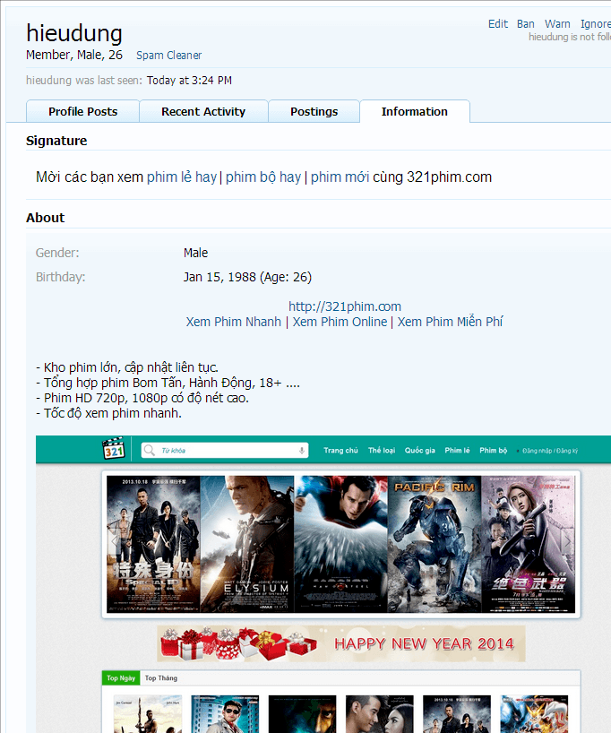Screen dimensions: 611x733
Task: Click the Ban user link
Action: point(526,24)
